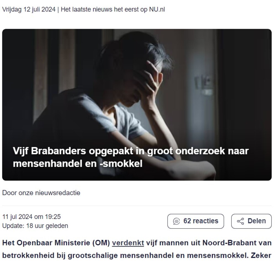Click the 'Het laatste nieuws het eerst op NU.nl' tagline

pos(113,9)
